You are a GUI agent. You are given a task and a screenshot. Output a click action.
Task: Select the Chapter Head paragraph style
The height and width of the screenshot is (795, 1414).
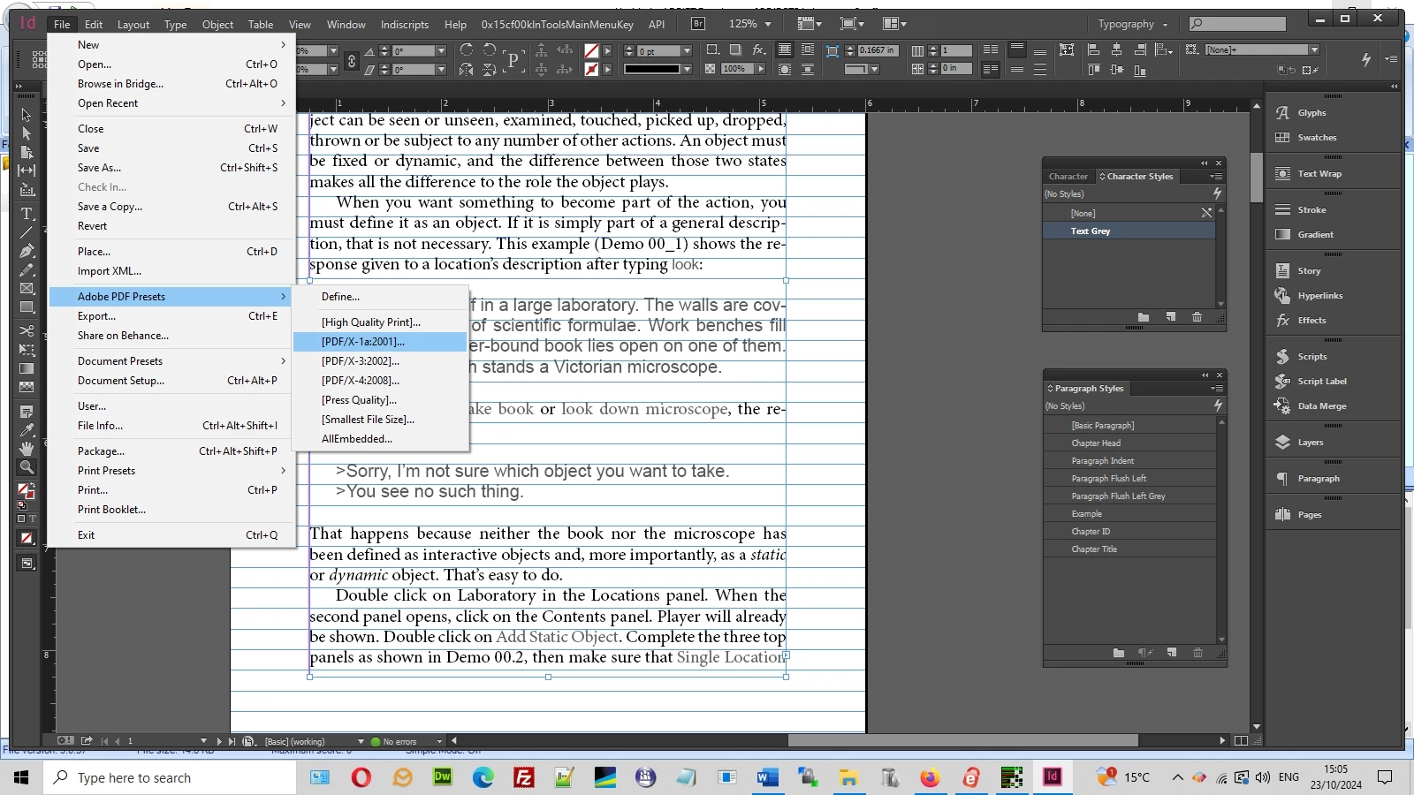click(x=1129, y=443)
